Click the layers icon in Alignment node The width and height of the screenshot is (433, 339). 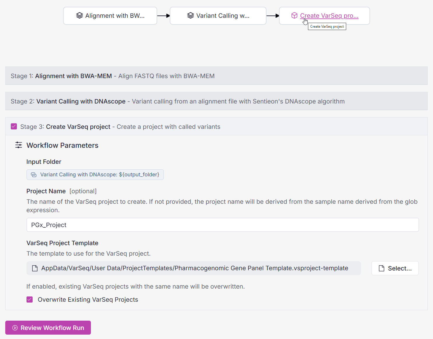click(79, 16)
